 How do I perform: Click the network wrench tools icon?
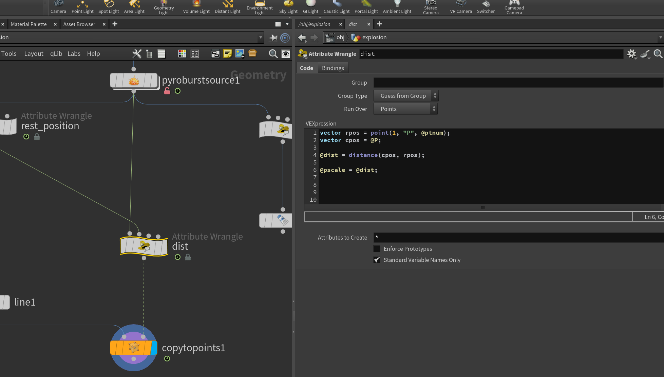pyautogui.click(x=137, y=54)
